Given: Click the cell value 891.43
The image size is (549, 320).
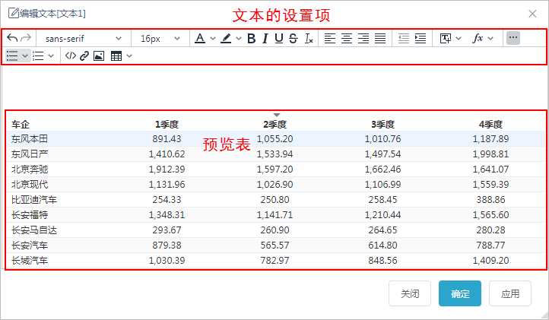Looking at the screenshot, I should pyautogui.click(x=167, y=139).
